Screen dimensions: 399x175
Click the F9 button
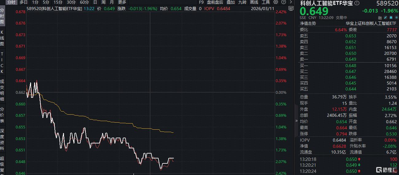[x=201, y=2]
